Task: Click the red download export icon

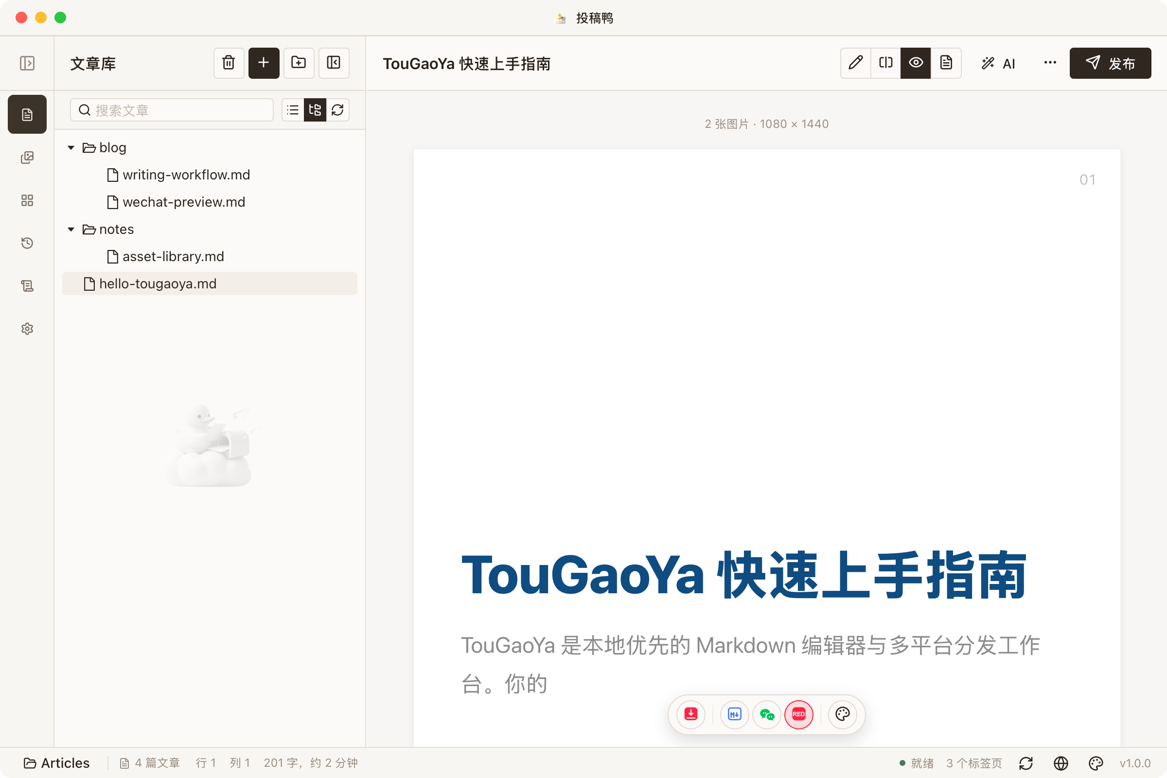Action: (690, 714)
